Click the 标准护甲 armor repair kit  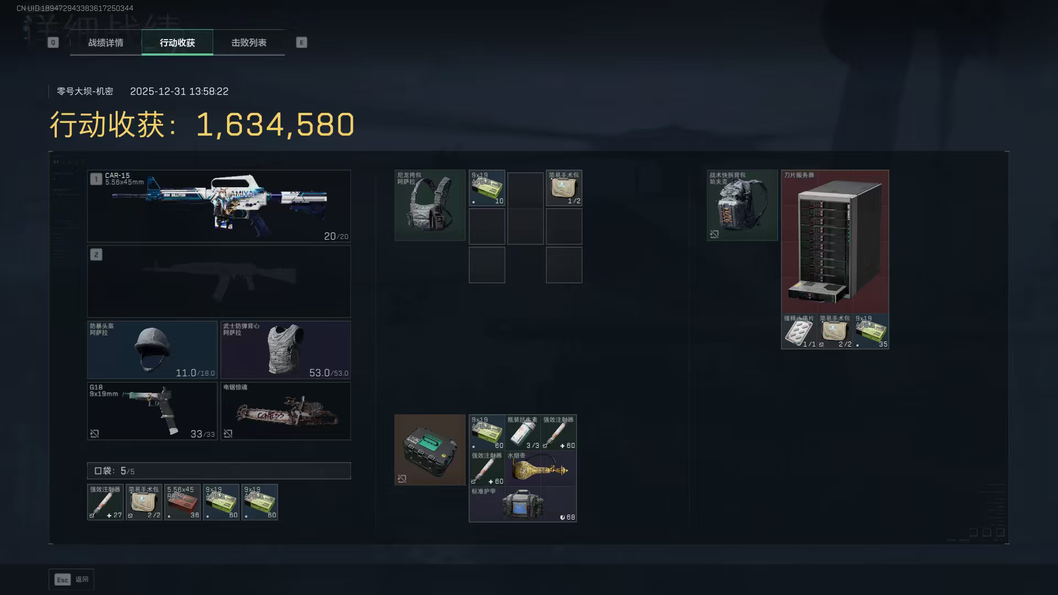tap(522, 504)
